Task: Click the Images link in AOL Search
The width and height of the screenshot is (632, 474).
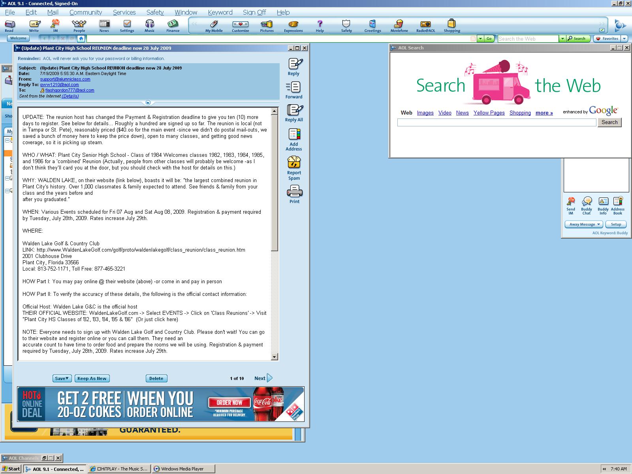Action: click(425, 113)
